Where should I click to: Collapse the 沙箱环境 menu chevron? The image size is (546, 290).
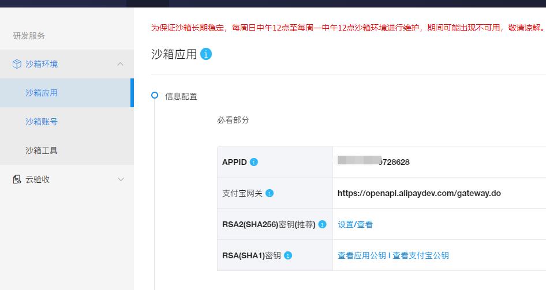tap(121, 64)
